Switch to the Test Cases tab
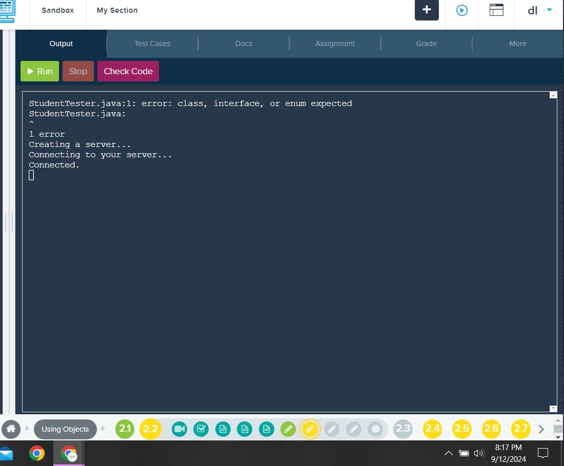 [x=152, y=44]
